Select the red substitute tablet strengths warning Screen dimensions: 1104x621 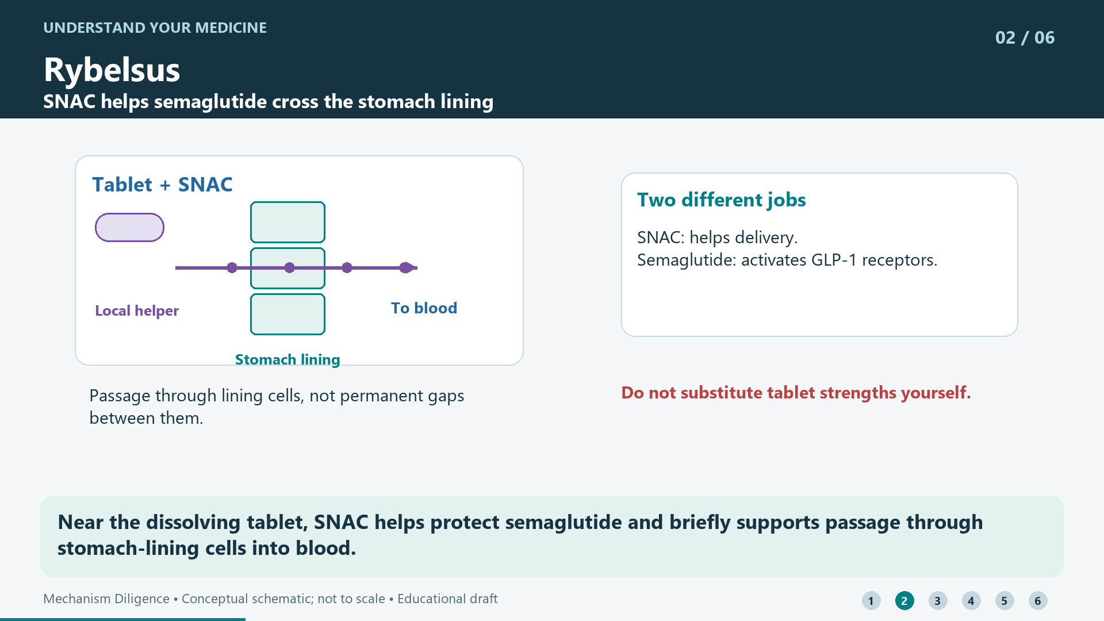796,393
